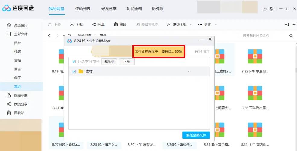The image size is (297, 151).
Task: Click the 解压全部文件 button
Action: pos(196,135)
